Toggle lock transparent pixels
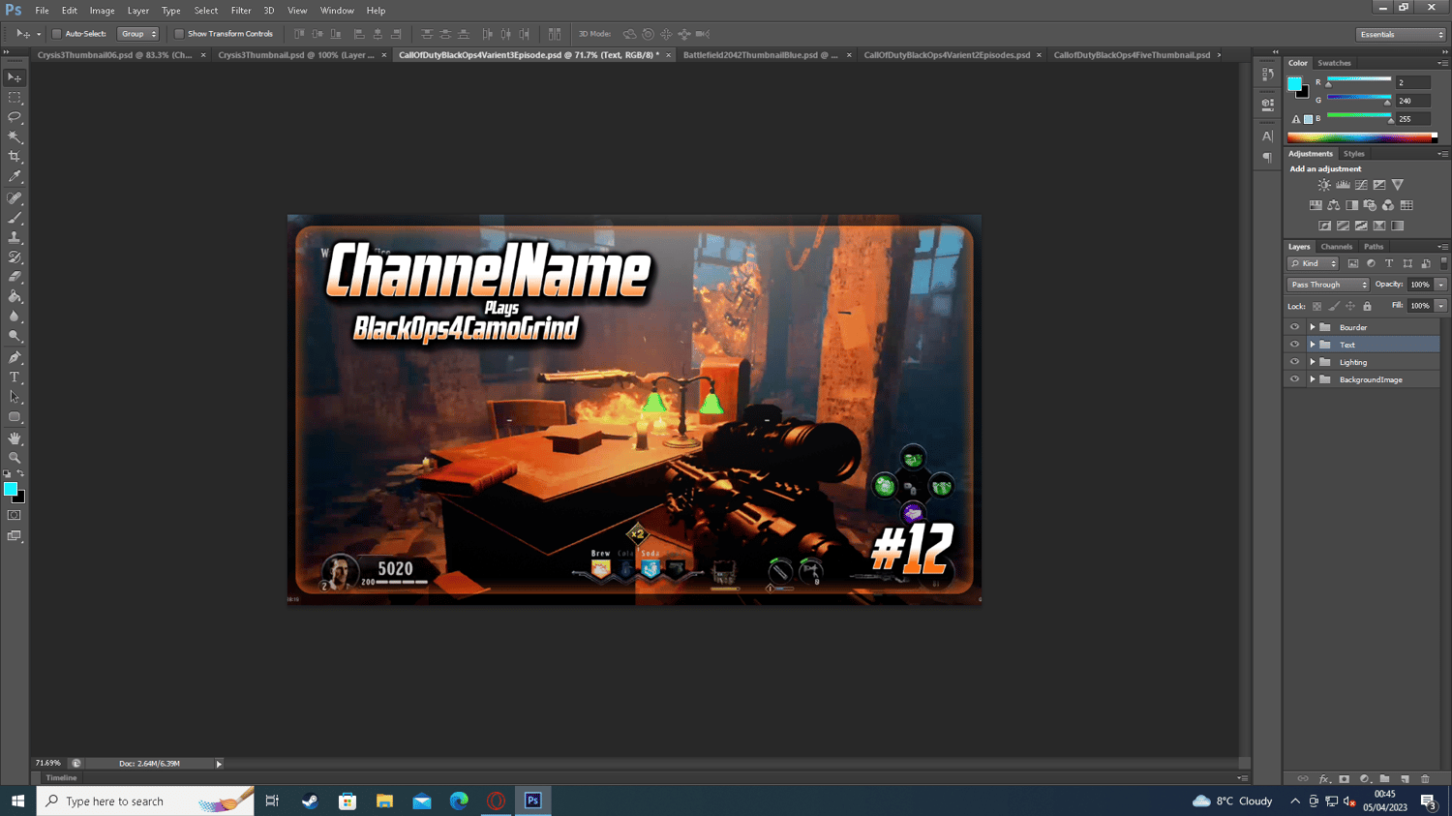The width and height of the screenshot is (1452, 816). [x=1316, y=307]
